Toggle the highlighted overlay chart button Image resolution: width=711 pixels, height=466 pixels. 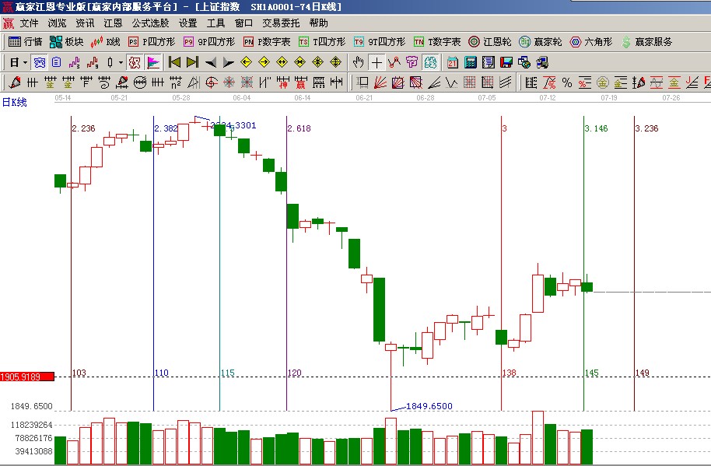[430, 61]
